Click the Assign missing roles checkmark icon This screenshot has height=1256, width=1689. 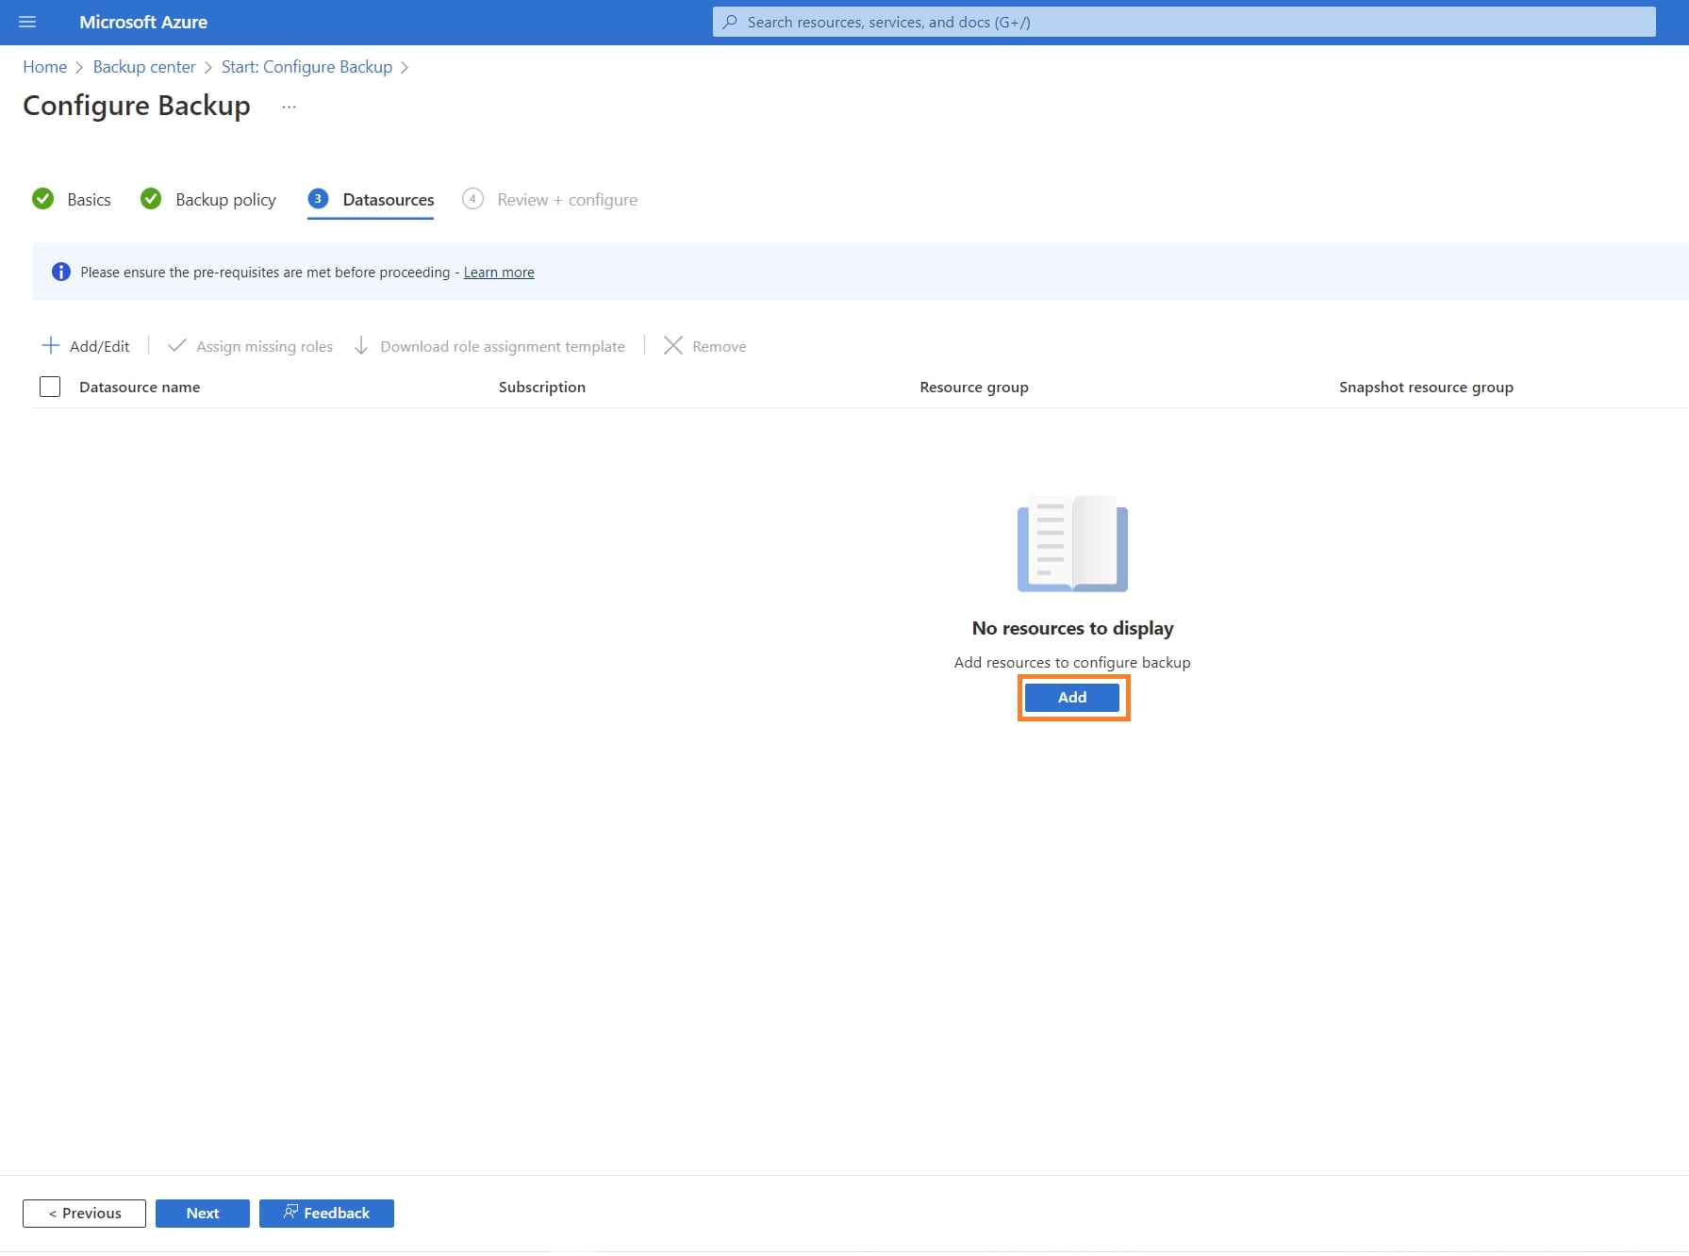coord(176,346)
